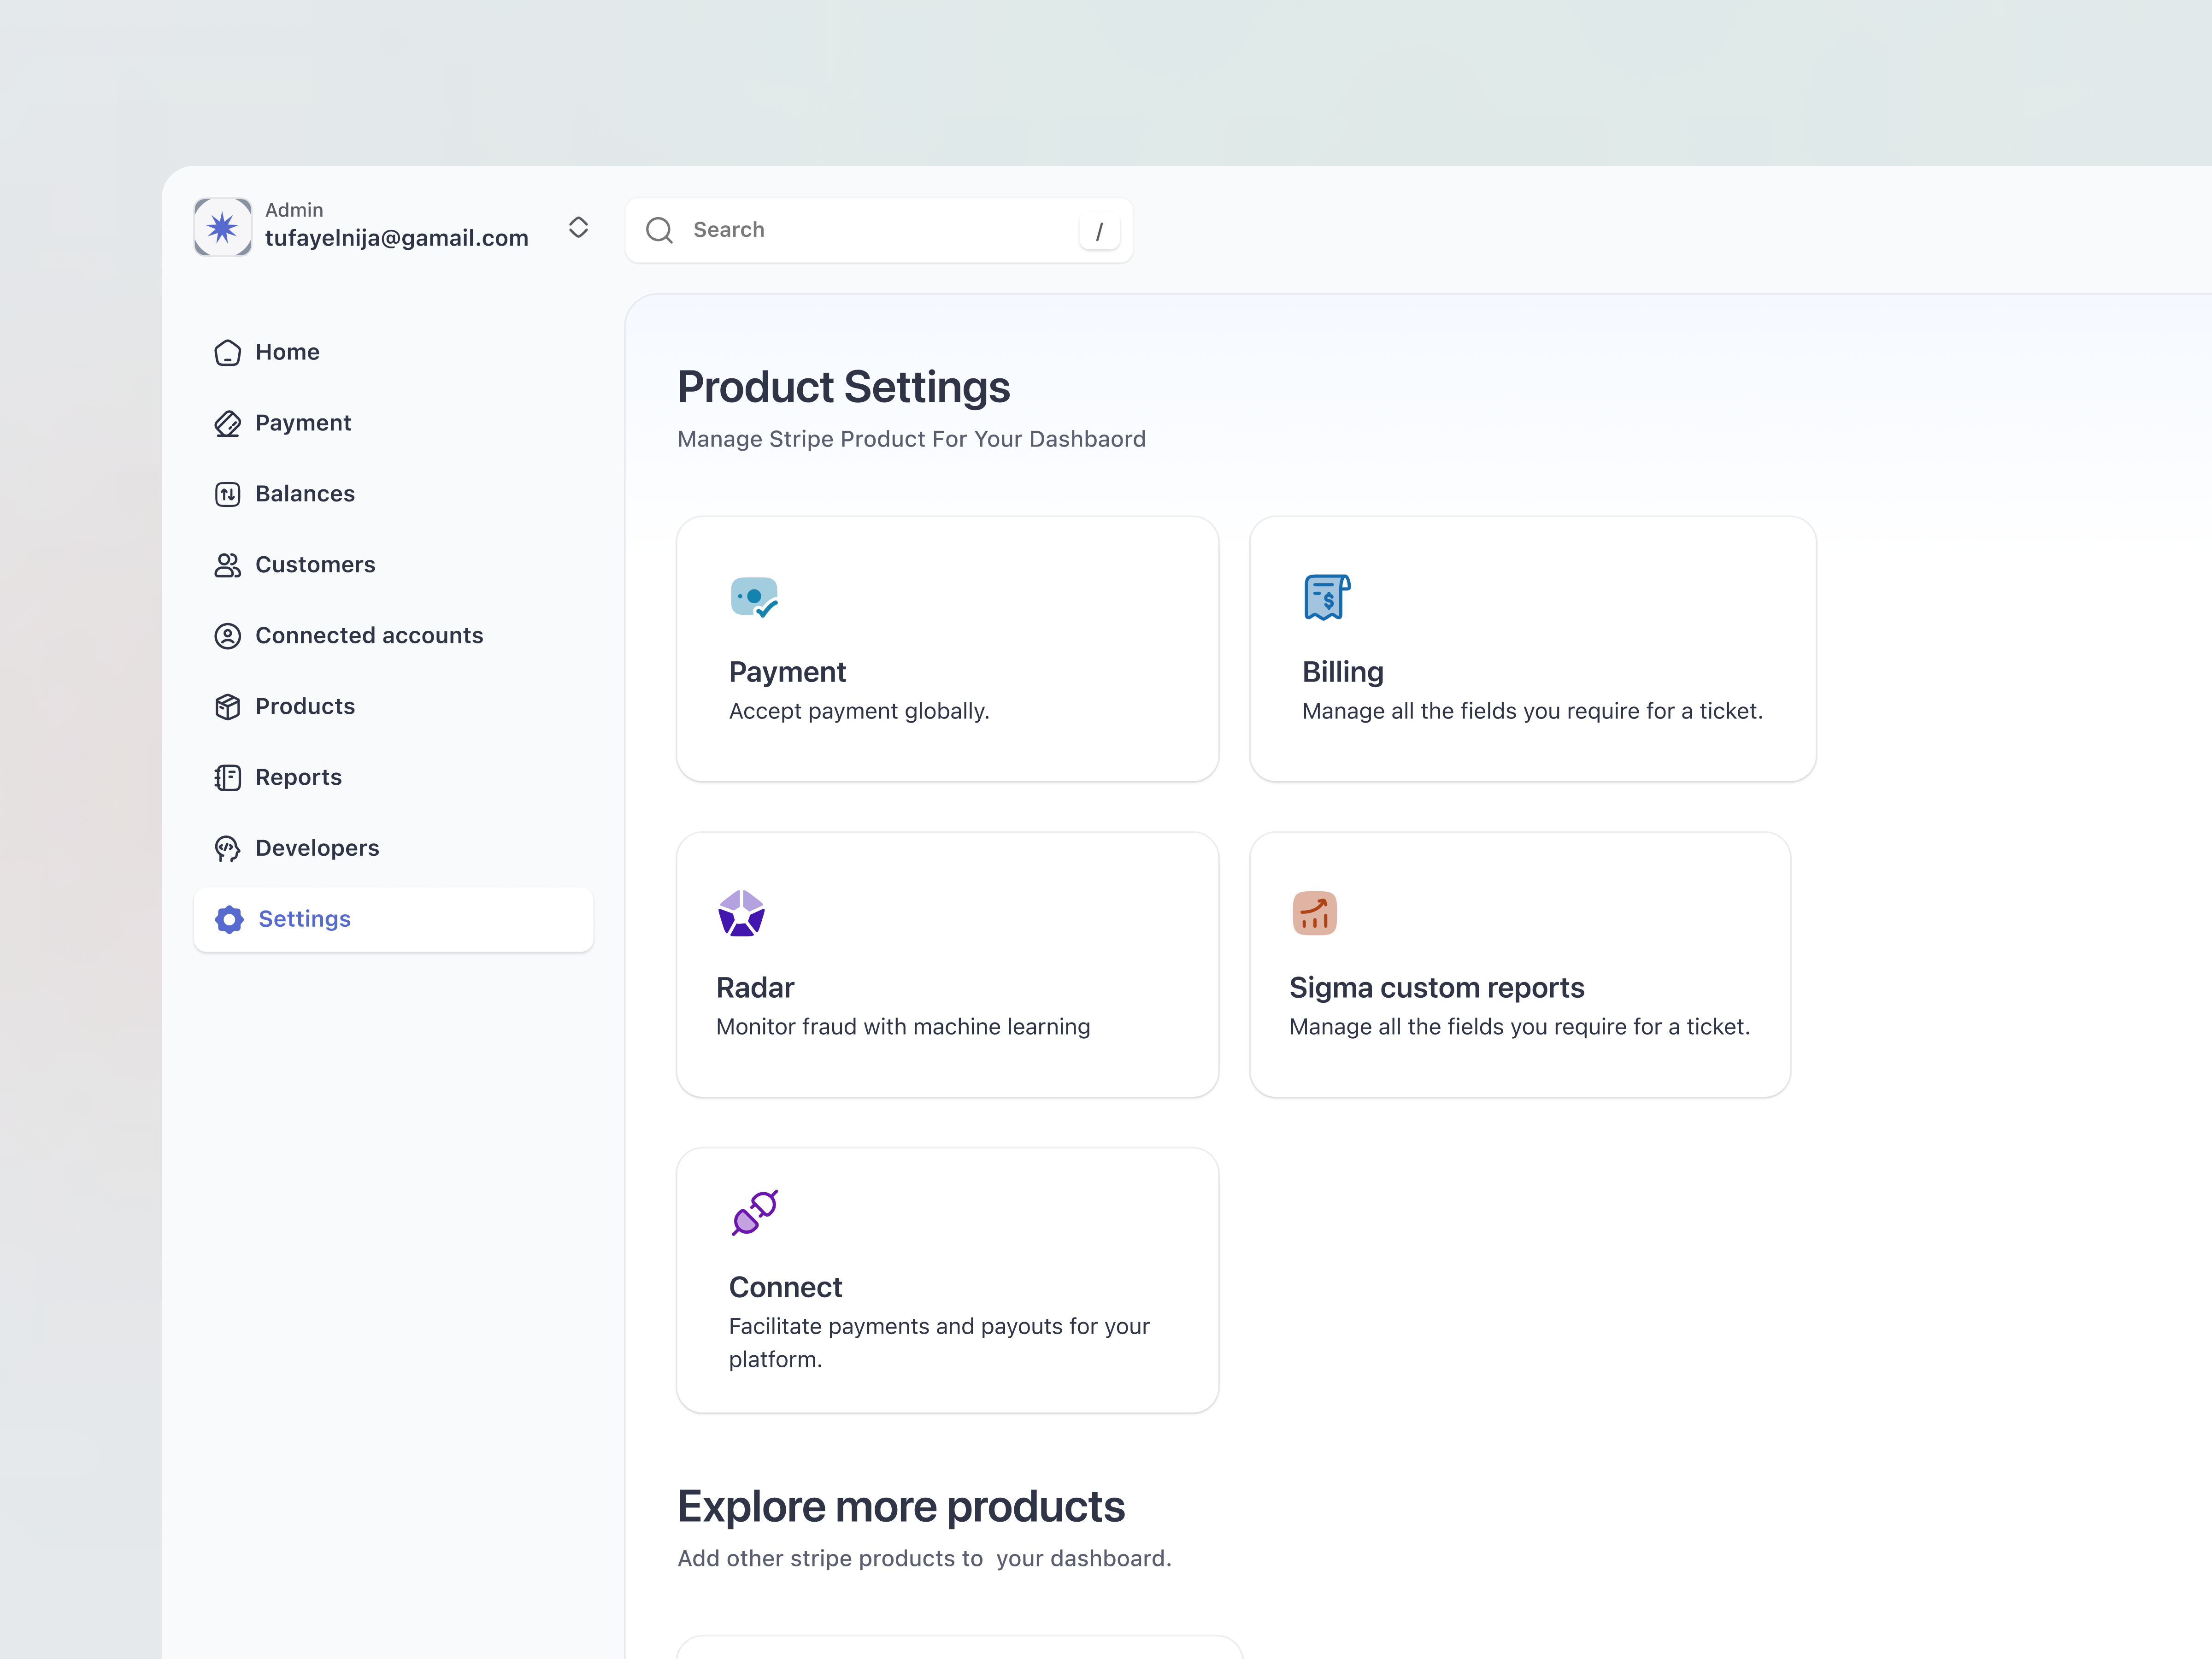Click the Developers code icon

(227, 848)
